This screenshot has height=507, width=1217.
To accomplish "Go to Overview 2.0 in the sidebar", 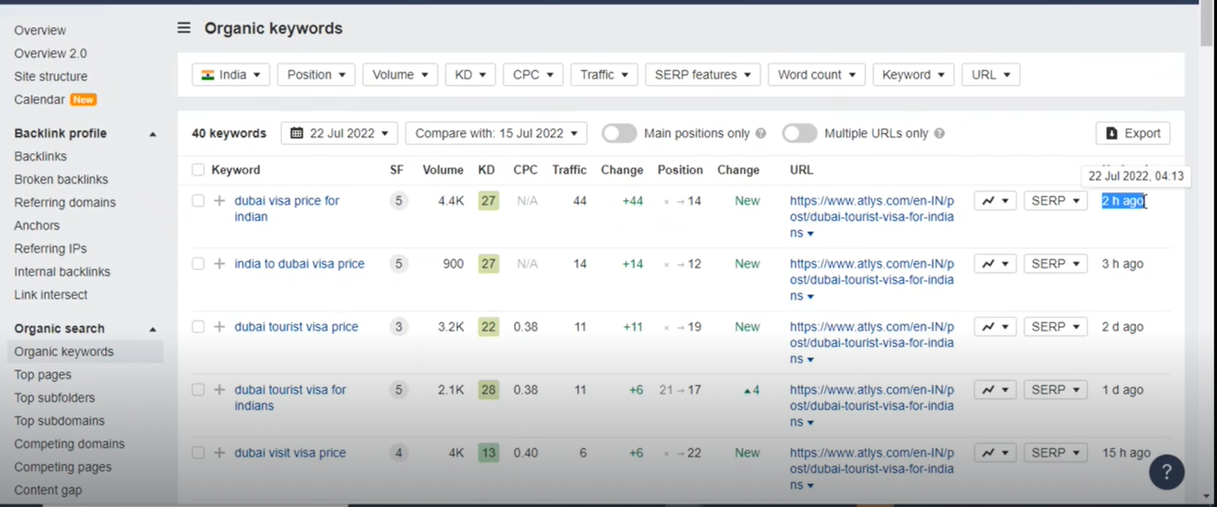I will (50, 54).
